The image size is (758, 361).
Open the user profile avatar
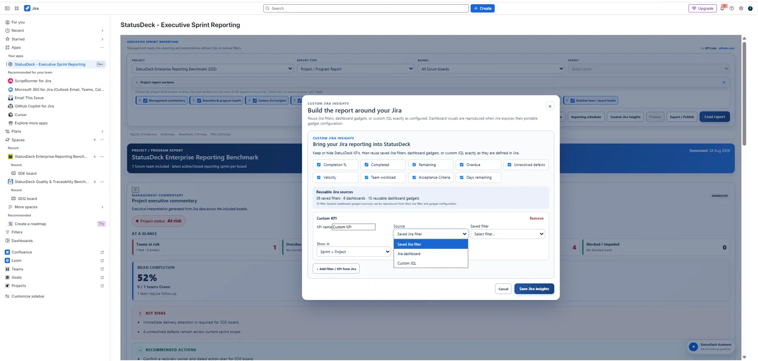pos(750,8)
